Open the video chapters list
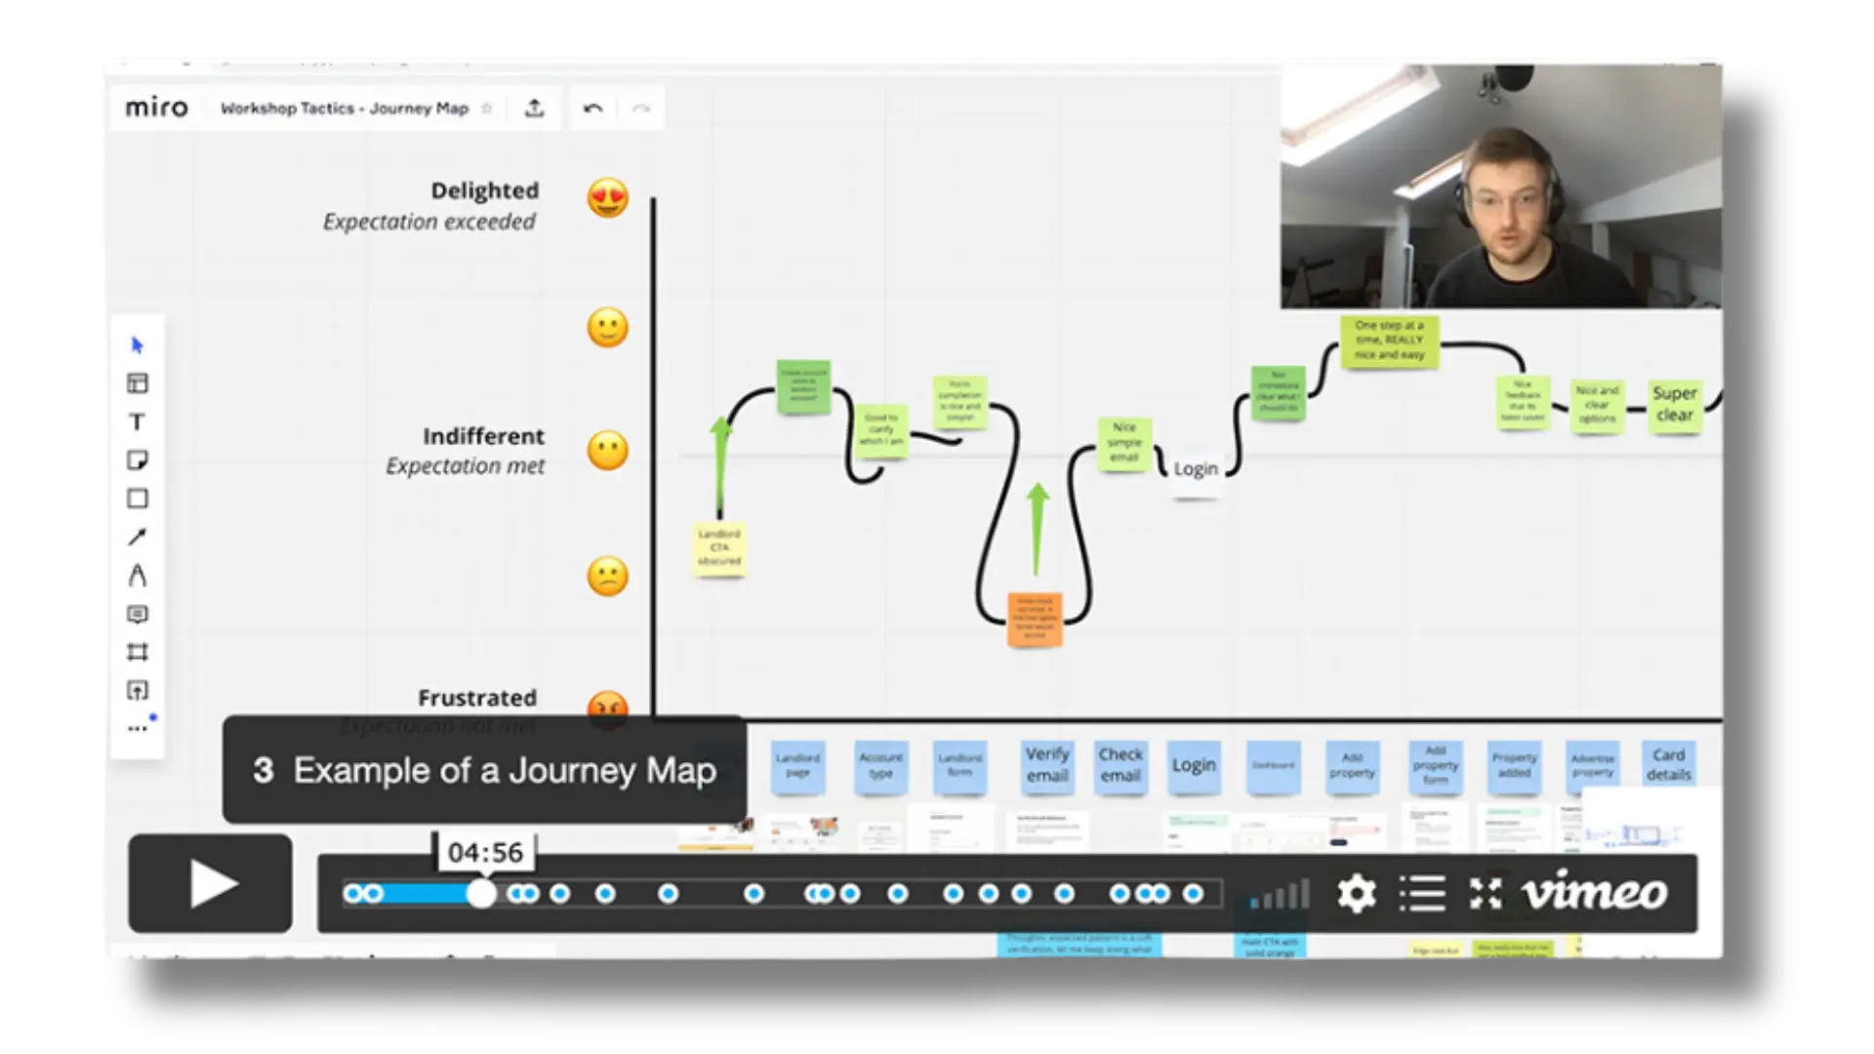This screenshot has width=1874, height=1054. tap(1421, 893)
